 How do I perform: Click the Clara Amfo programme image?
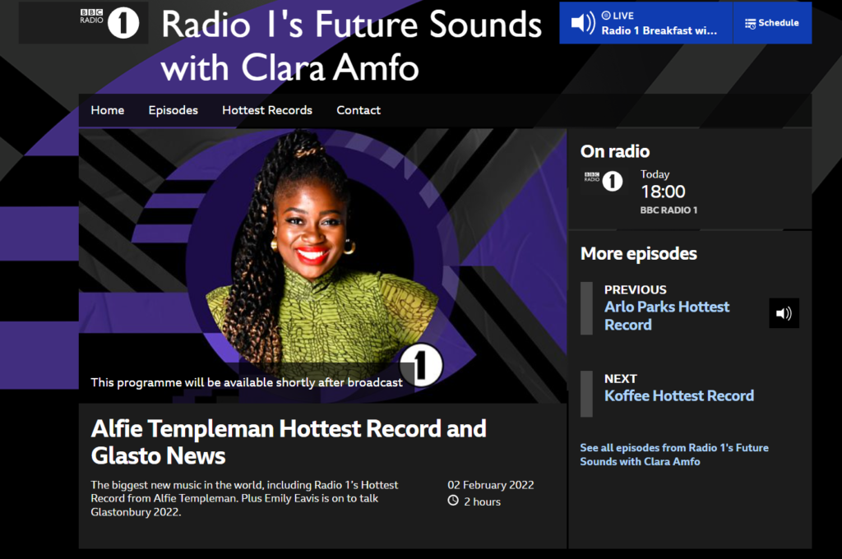[x=322, y=266]
